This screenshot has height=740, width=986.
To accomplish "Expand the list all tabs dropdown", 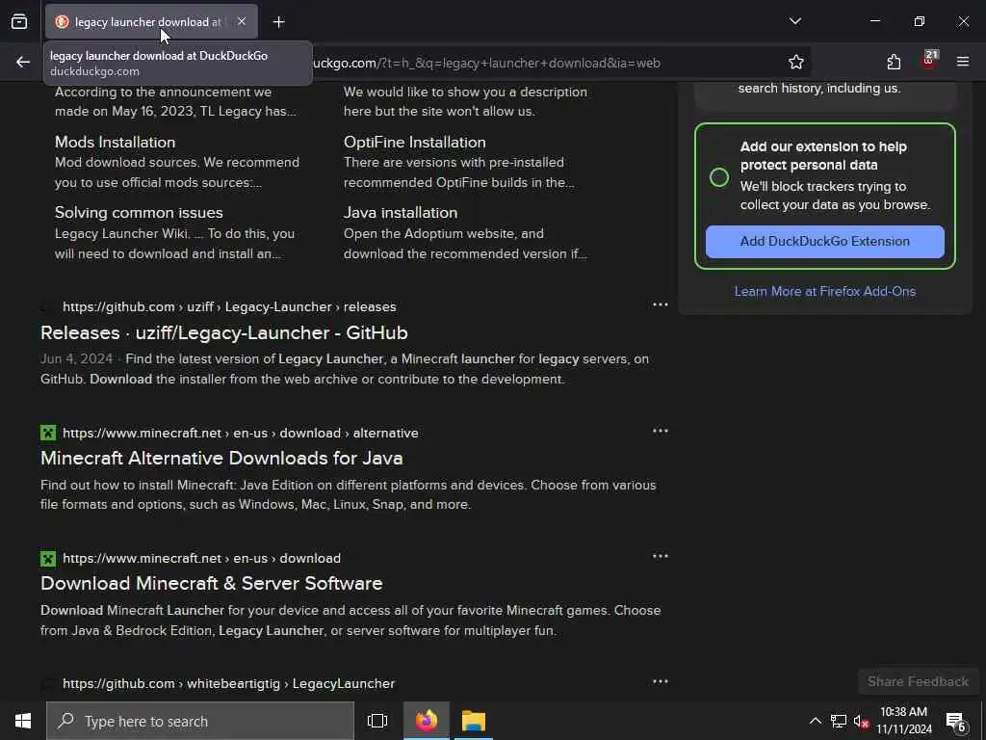I will coord(794,21).
